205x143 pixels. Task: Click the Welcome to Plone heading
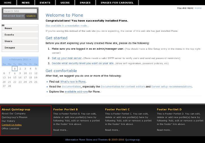click(x=64, y=15)
